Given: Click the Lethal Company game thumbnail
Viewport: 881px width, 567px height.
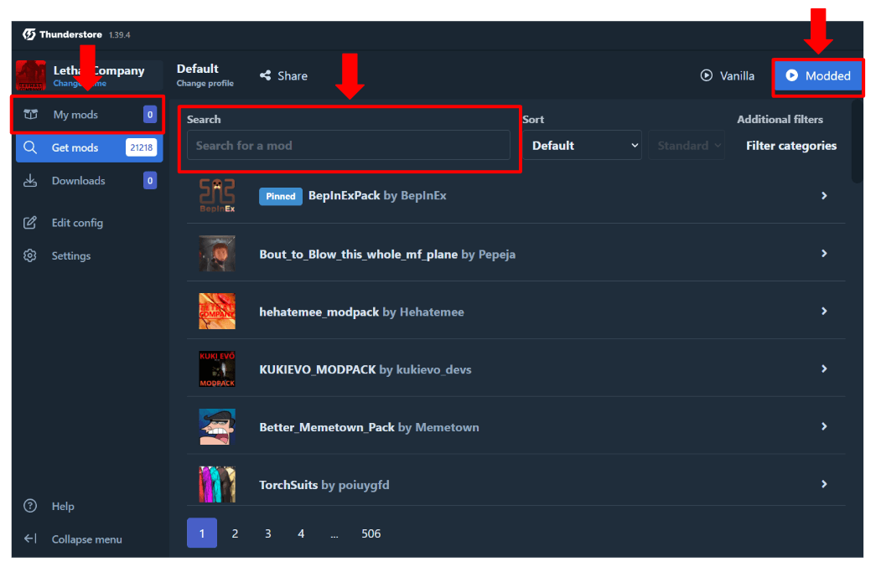Looking at the screenshot, I should (31, 75).
